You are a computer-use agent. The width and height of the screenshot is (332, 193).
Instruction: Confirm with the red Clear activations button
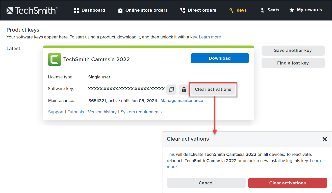point(287,183)
